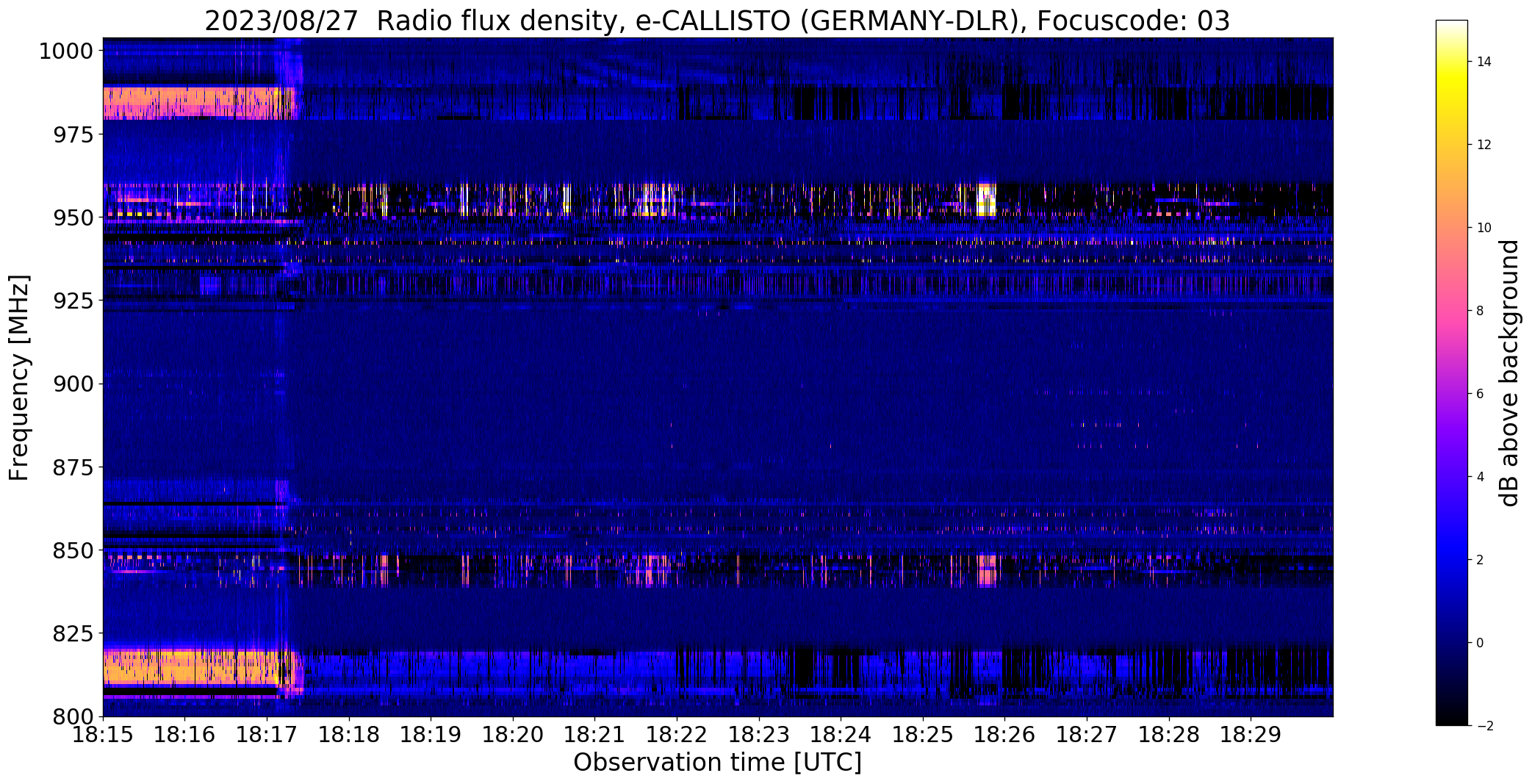Click the colorbar tick label 14
This screenshot has height=784, width=1532.
pyautogui.click(x=1484, y=62)
